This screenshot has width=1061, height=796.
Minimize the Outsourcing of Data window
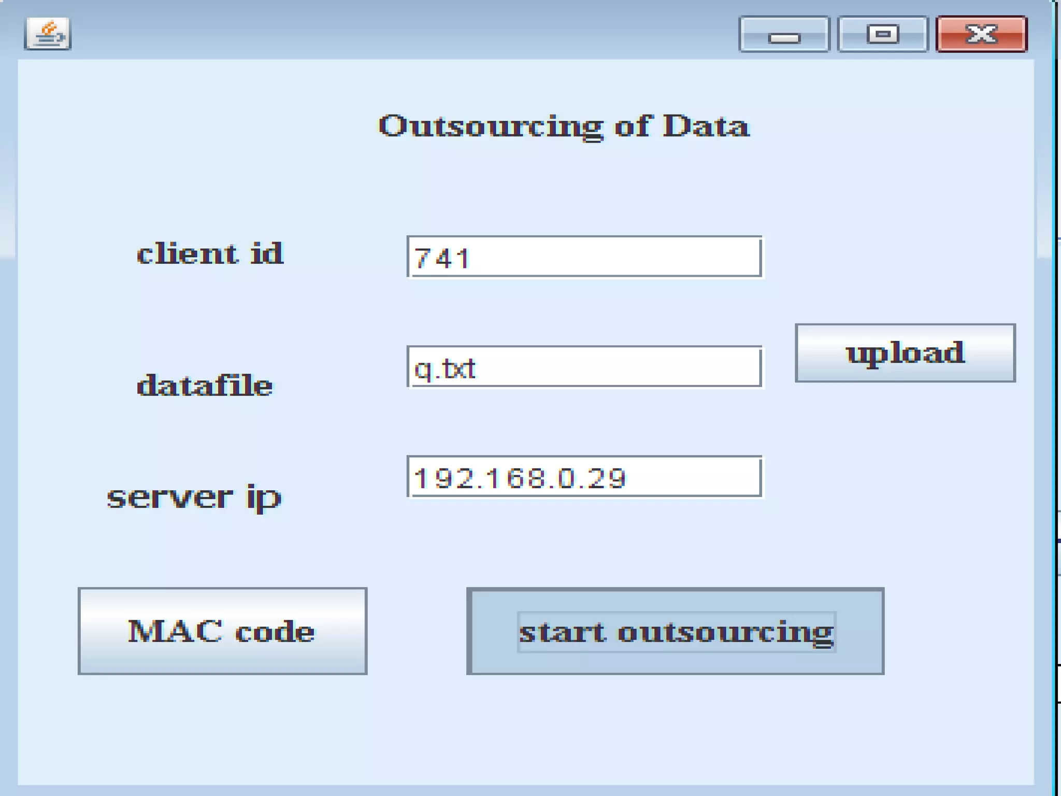784,35
